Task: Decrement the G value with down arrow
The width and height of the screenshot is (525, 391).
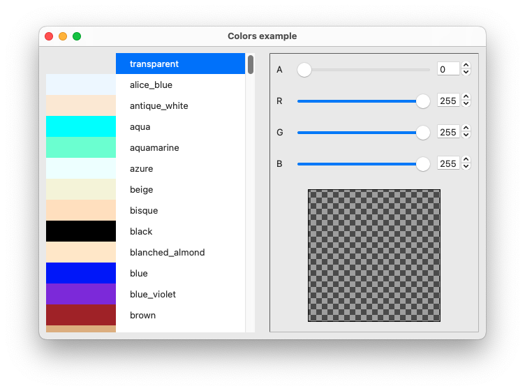Action: (x=466, y=135)
